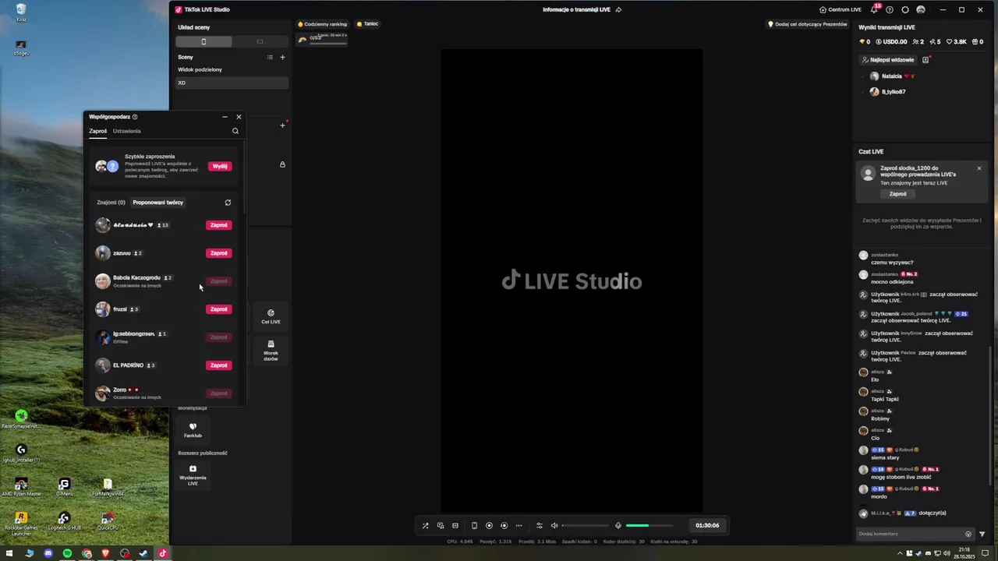Mute the microphone
The image size is (998, 561).
[618, 525]
